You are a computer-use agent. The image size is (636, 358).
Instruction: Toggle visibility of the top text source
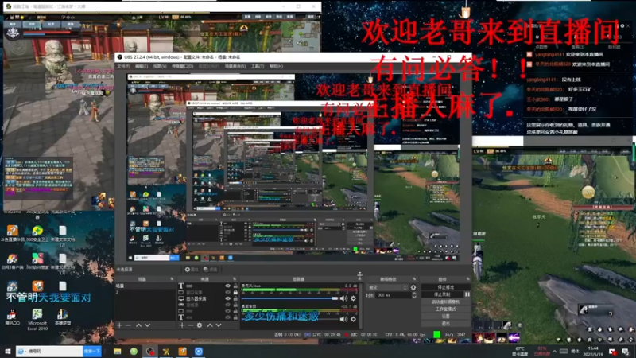227,286
